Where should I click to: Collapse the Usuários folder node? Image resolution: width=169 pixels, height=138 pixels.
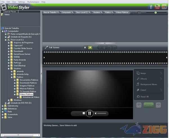point(9,69)
